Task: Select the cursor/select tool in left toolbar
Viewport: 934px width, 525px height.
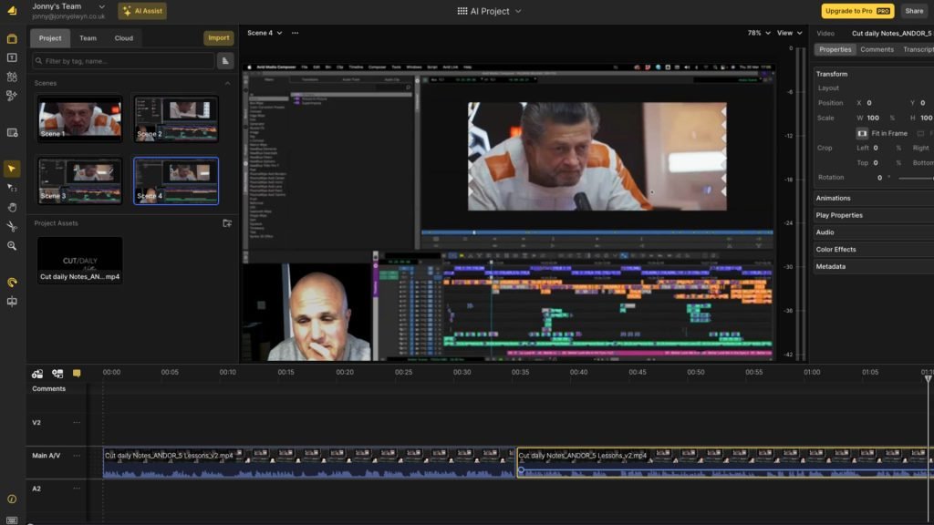Action: (12, 168)
